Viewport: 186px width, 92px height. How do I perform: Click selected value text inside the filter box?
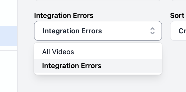72,31
